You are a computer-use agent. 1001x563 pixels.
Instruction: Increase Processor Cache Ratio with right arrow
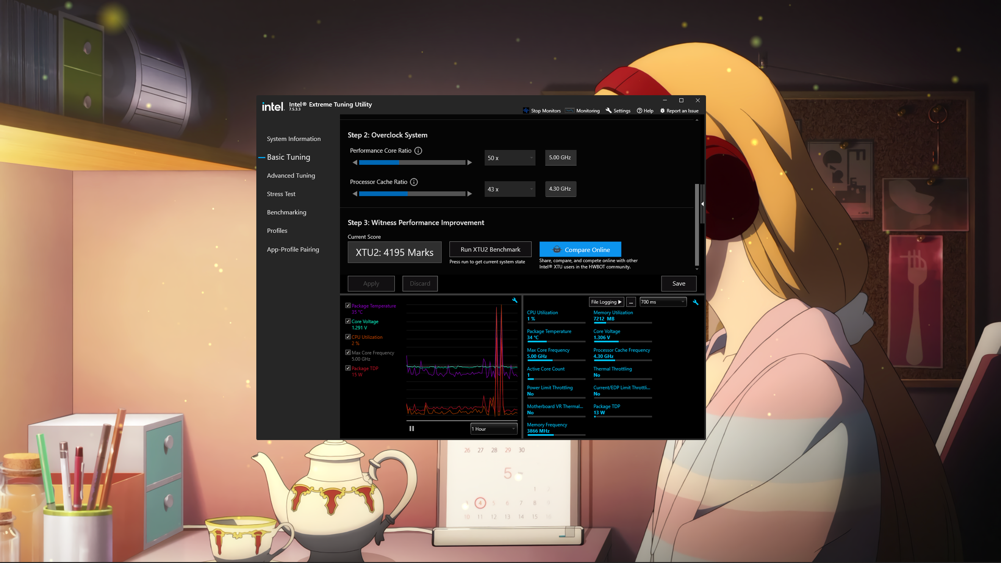(x=470, y=194)
